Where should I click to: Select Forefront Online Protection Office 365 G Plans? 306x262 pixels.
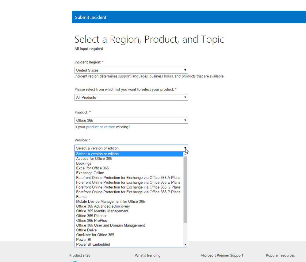[129, 187]
